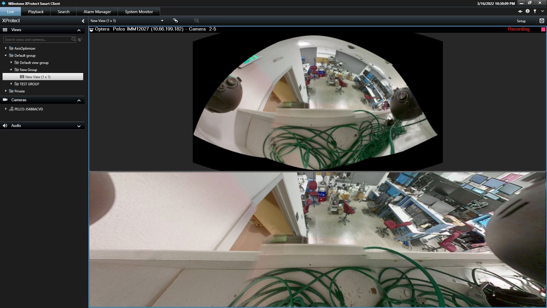Open the Search tab
Image resolution: width=547 pixels, height=308 pixels.
pyautogui.click(x=64, y=12)
